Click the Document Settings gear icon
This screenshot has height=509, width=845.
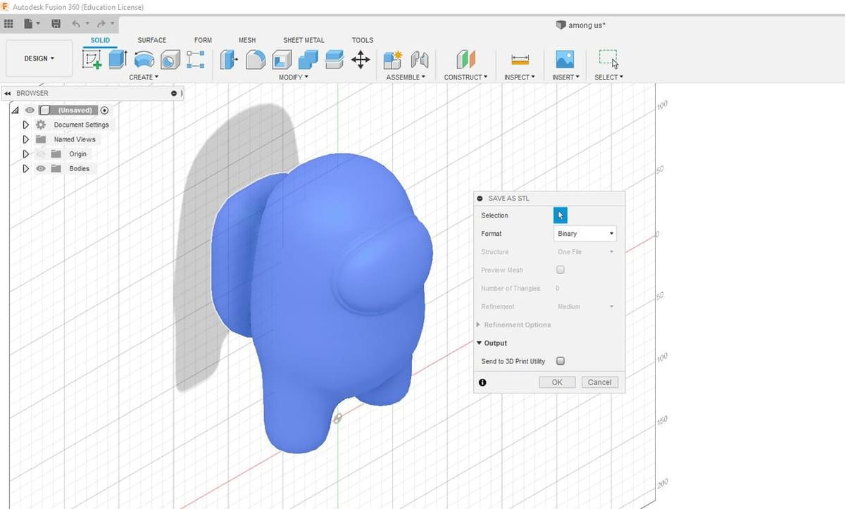coord(41,125)
